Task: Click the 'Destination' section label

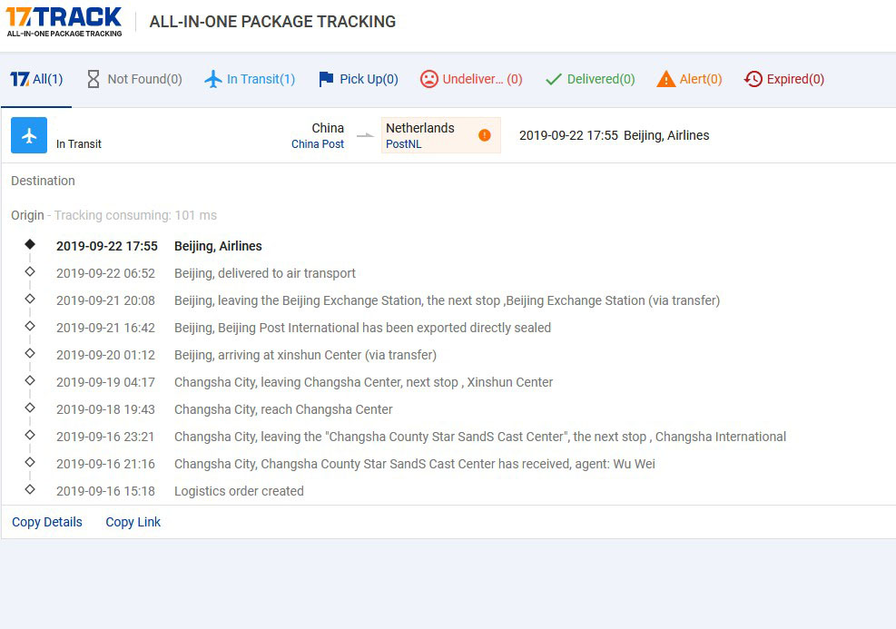Action: pos(43,181)
